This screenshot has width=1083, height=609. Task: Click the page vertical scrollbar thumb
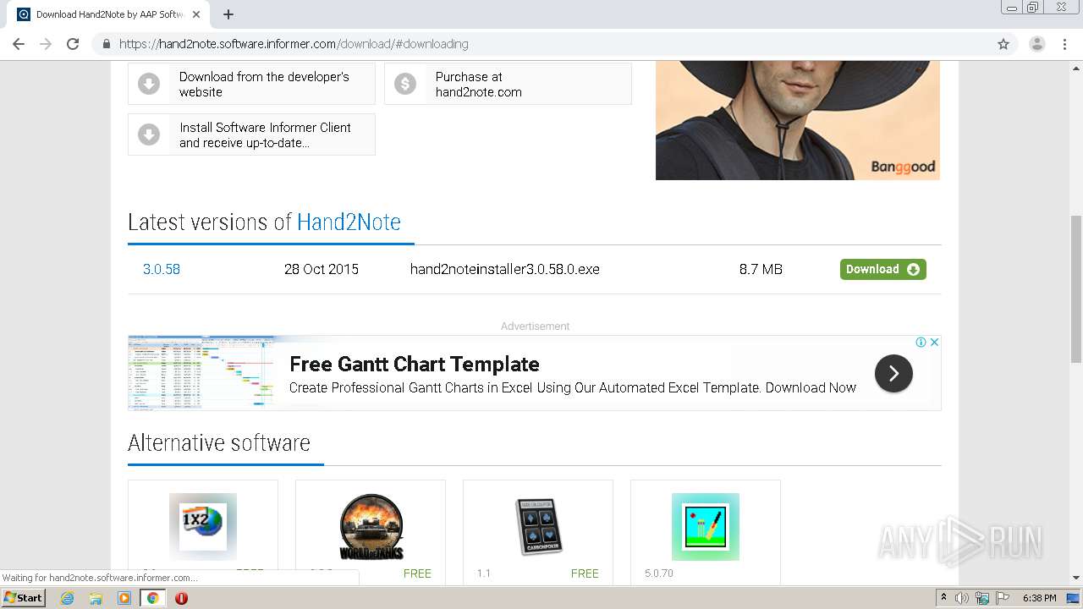click(1075, 288)
